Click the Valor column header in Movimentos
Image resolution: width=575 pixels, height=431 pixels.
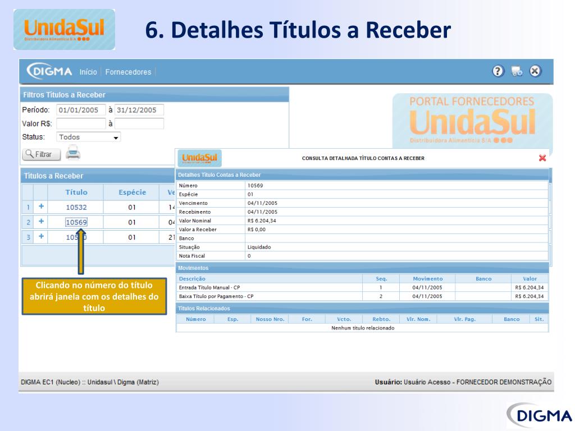[530, 278]
